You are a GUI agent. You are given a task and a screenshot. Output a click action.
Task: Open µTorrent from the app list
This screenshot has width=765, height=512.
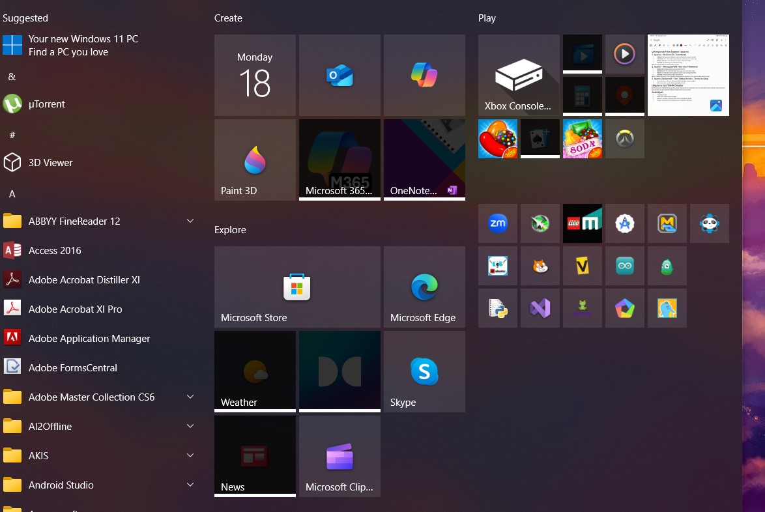pyautogui.click(x=99, y=104)
